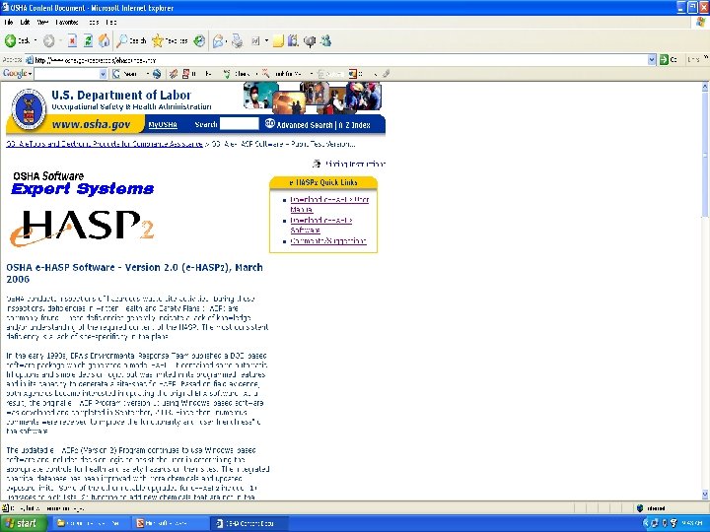Open Download e-HASP2 Software link

[321, 225]
